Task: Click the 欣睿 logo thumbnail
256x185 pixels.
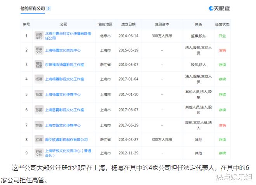Action: (39, 140)
